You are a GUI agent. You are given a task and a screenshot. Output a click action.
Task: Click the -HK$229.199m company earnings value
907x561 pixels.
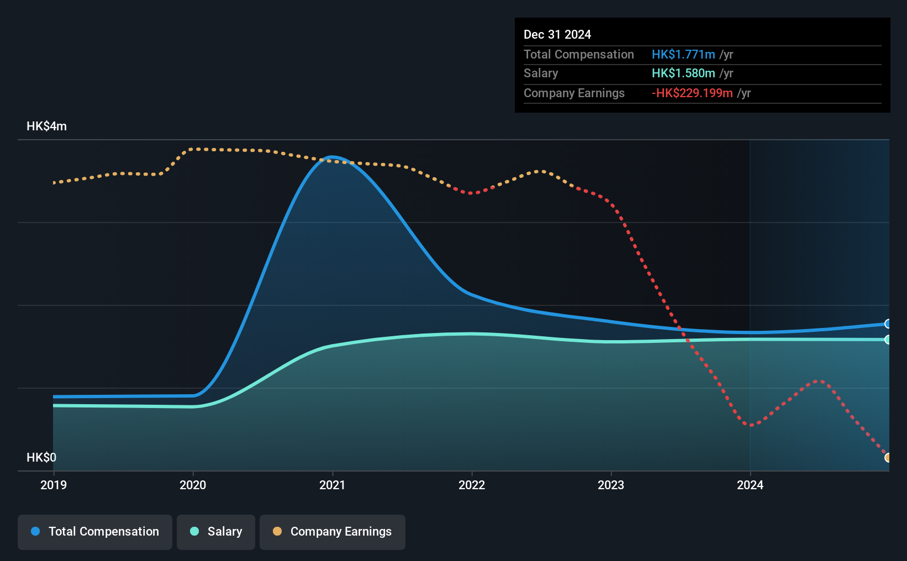pos(692,93)
